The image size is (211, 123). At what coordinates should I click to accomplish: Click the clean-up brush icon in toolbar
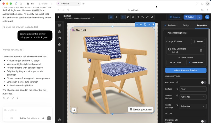click(152, 17)
